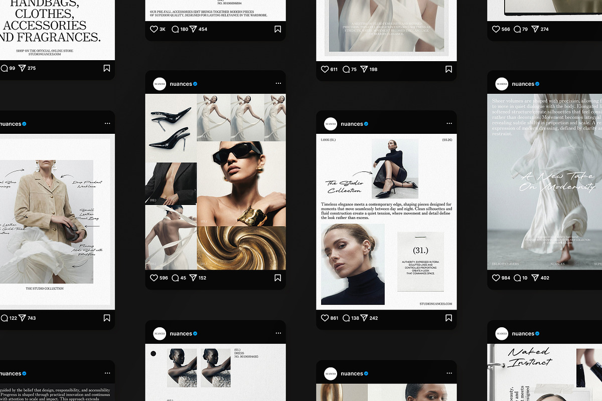602x401 pixels.
Task: Like the post with 611 likes
Action: (x=325, y=69)
